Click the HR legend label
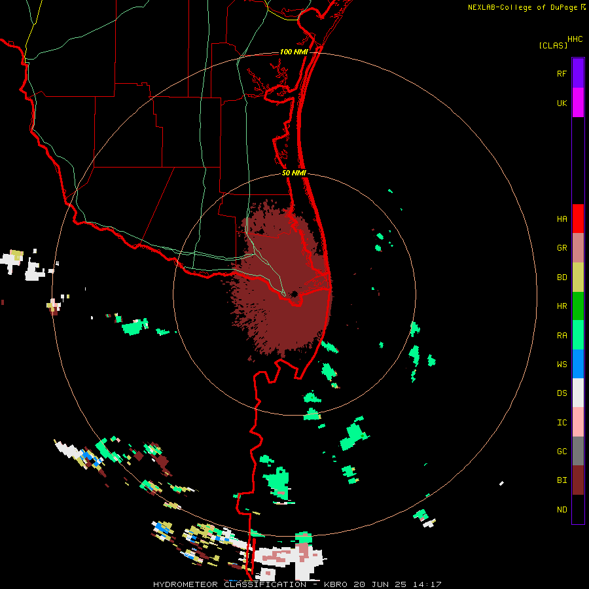The height and width of the screenshot is (589, 589). (x=562, y=306)
